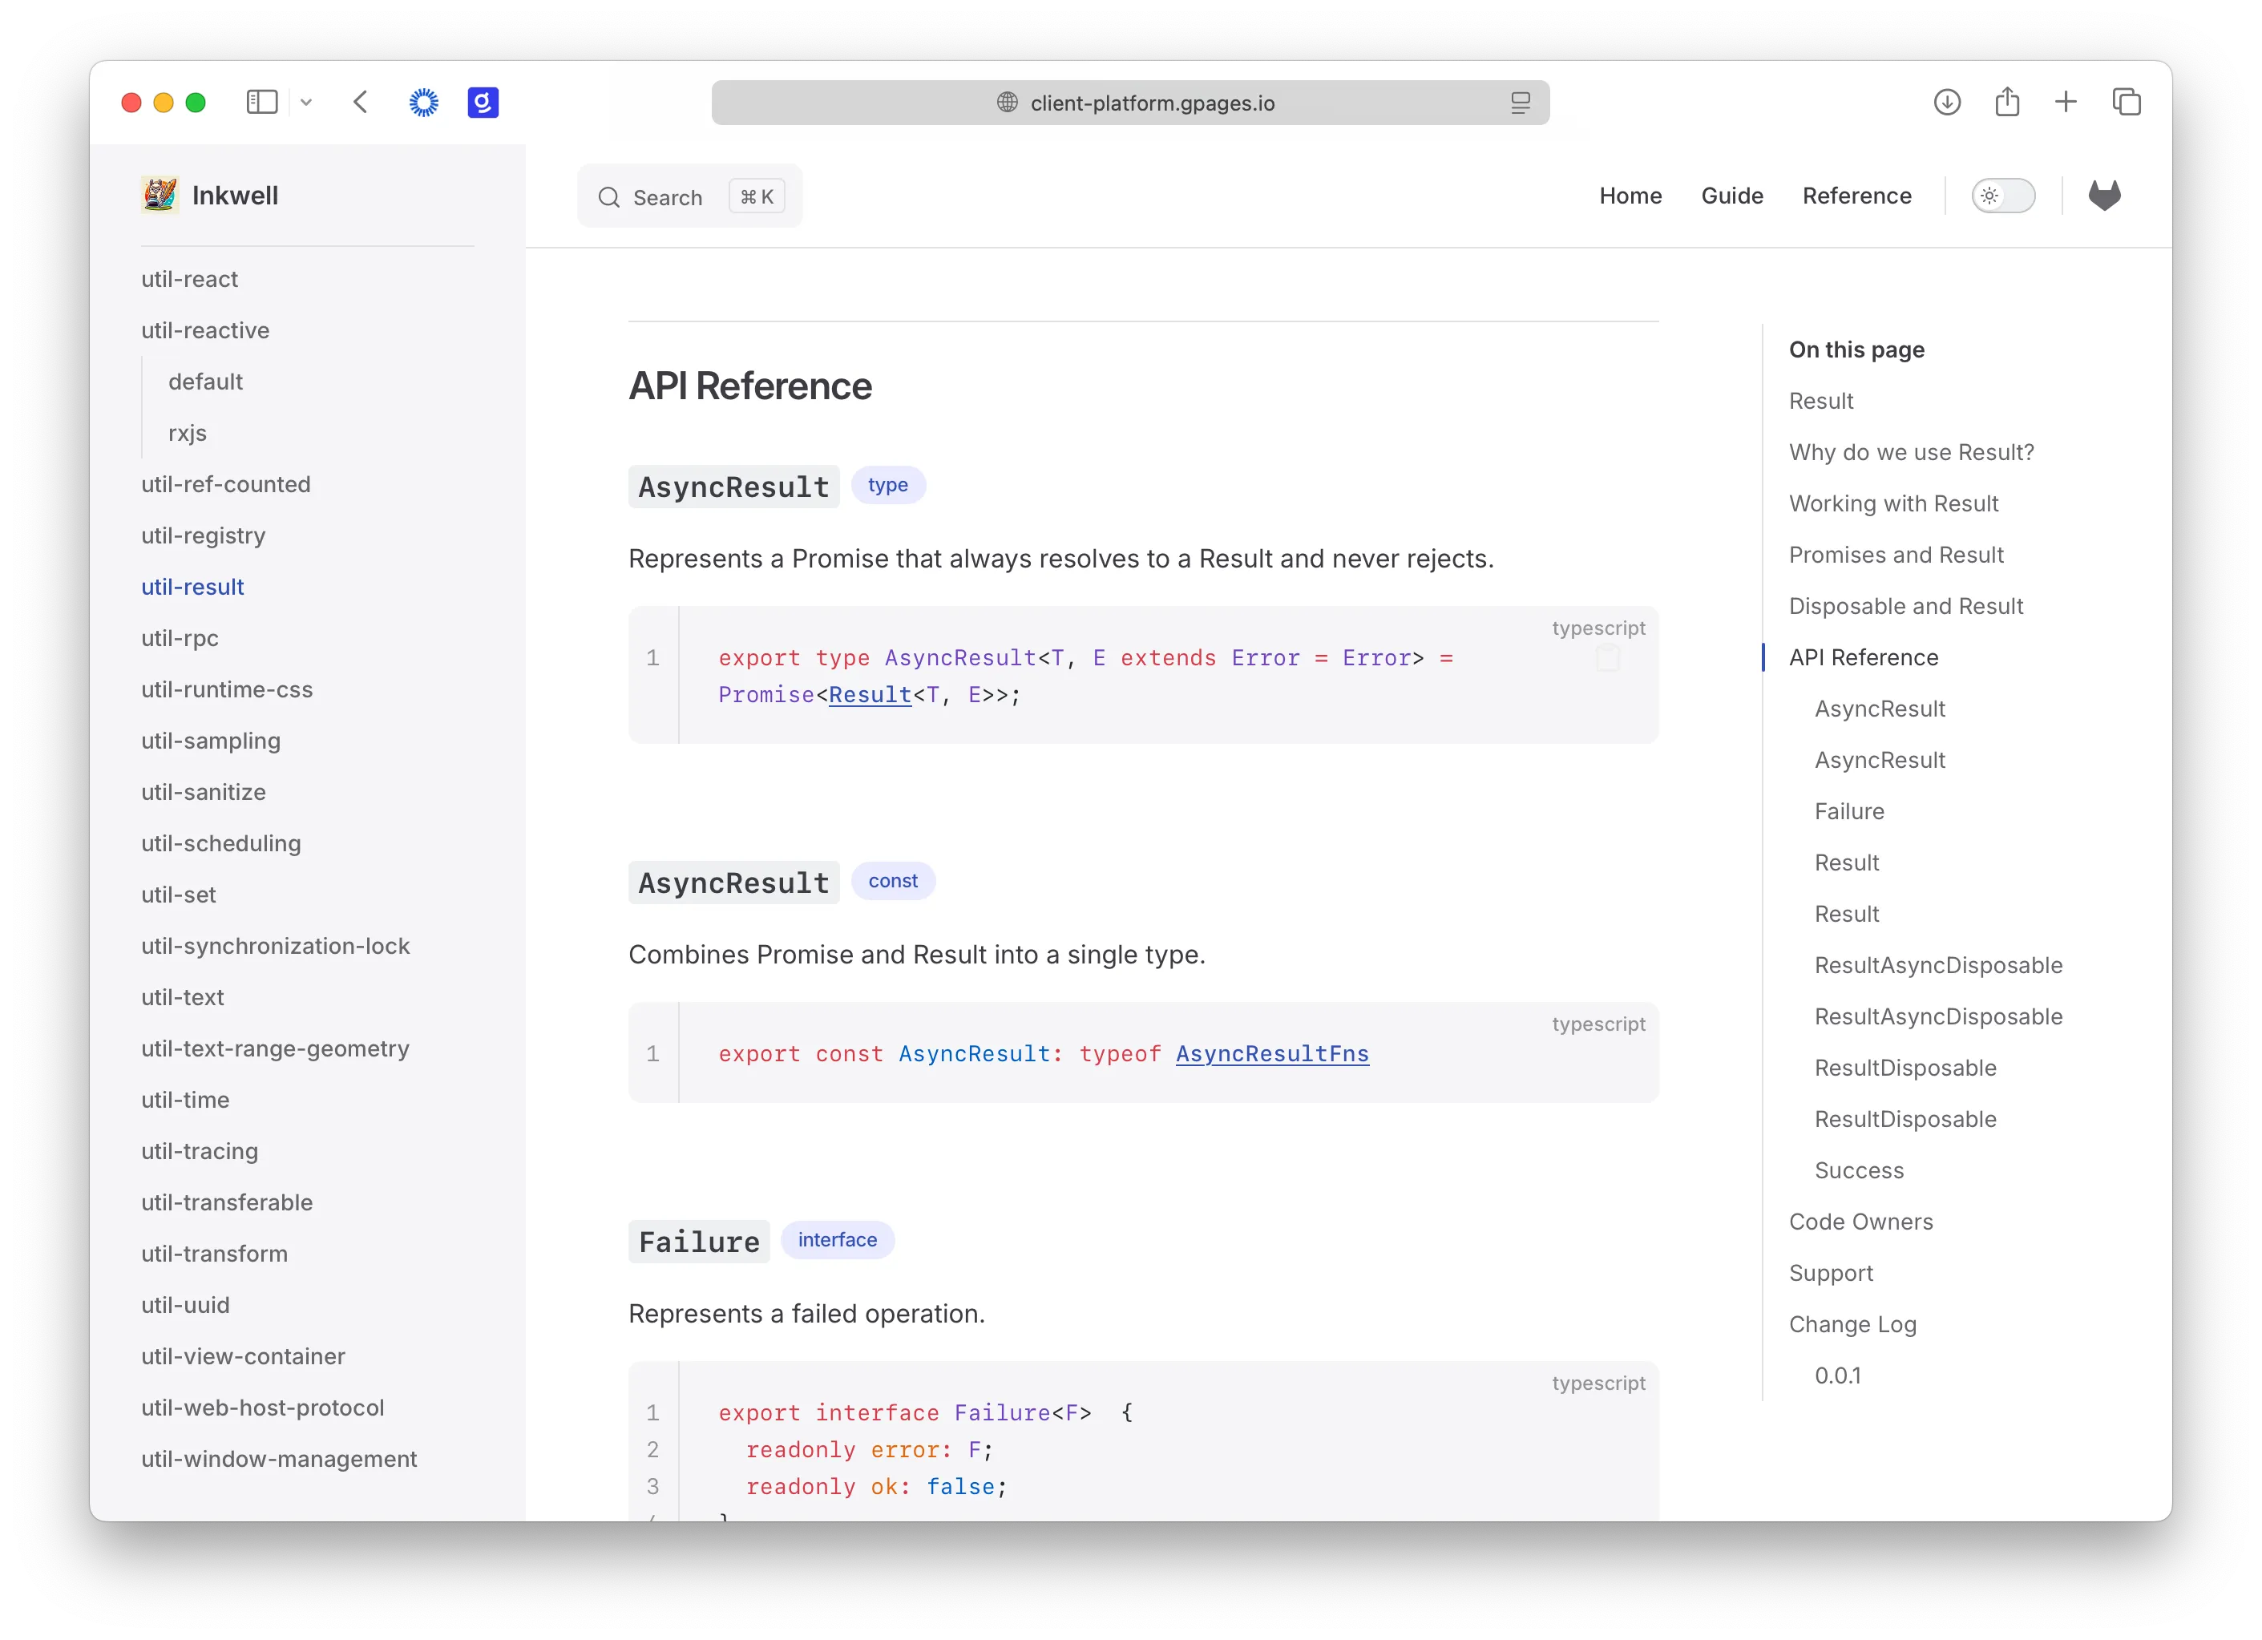Toggle the light/dark theme switch
2262x1640 pixels.
point(2002,196)
